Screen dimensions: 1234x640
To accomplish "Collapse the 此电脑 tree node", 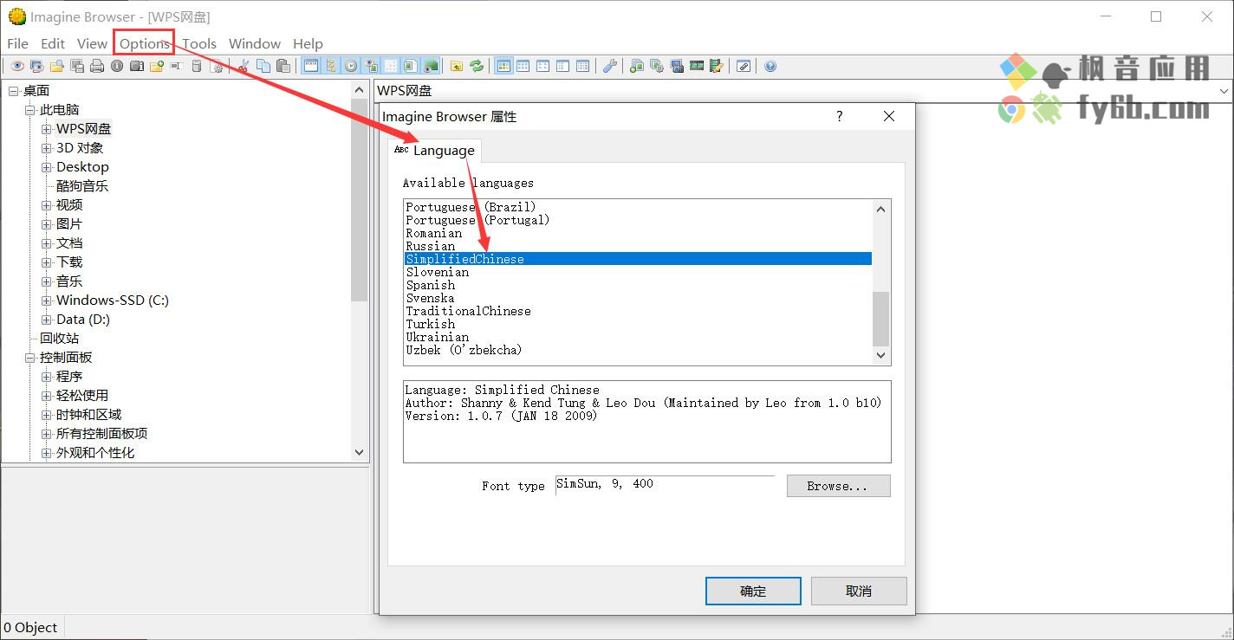I will coord(30,110).
